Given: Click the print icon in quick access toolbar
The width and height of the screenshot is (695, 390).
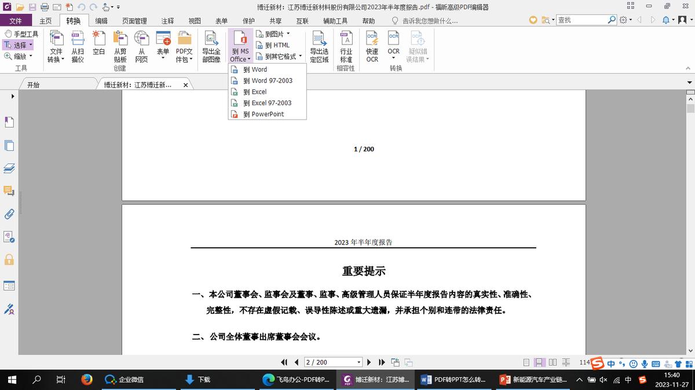Looking at the screenshot, I should [45, 7].
